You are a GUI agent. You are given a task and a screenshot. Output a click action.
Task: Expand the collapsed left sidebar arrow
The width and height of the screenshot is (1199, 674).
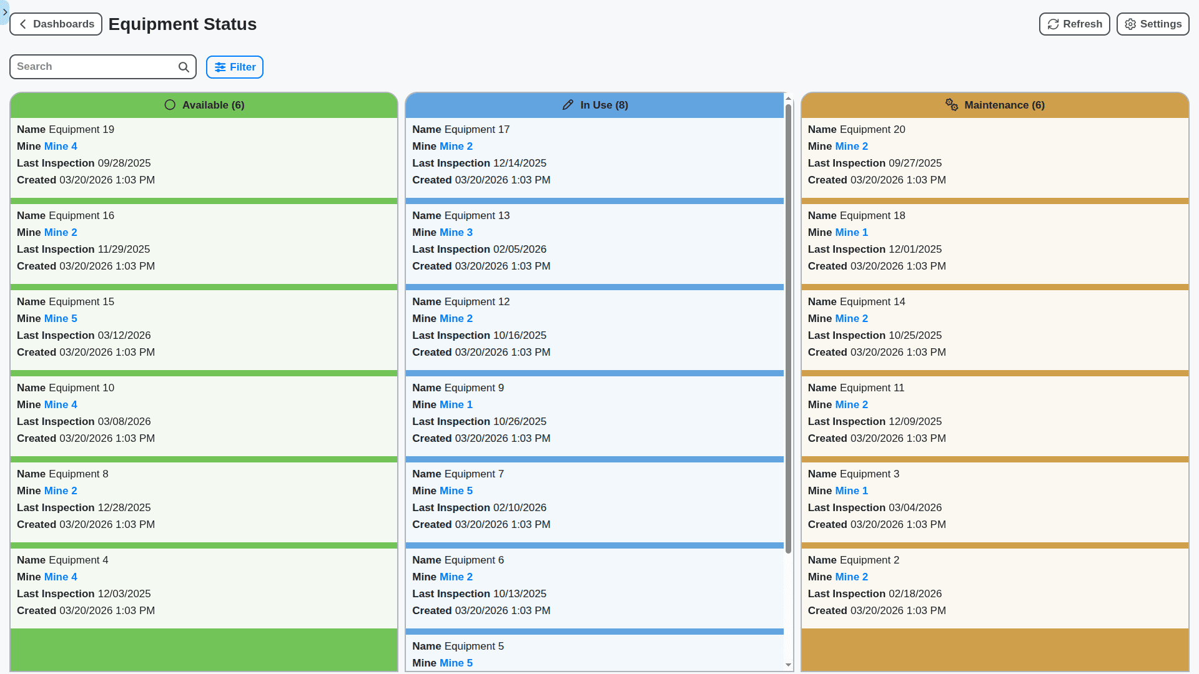[4, 12]
